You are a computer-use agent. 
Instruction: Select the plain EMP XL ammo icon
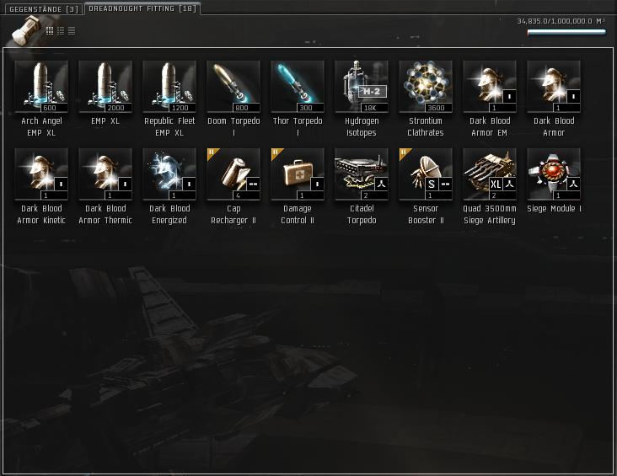click(105, 87)
